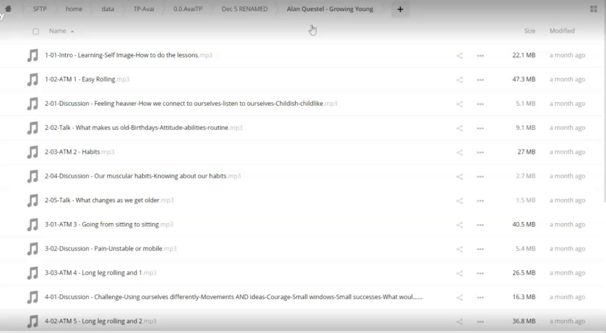Open 4-02-ATM 5 - Long leg rolling and 2

pyautogui.click(x=100, y=321)
